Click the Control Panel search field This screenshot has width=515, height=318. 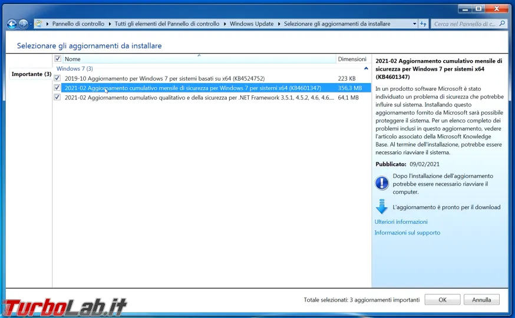tap(464, 24)
